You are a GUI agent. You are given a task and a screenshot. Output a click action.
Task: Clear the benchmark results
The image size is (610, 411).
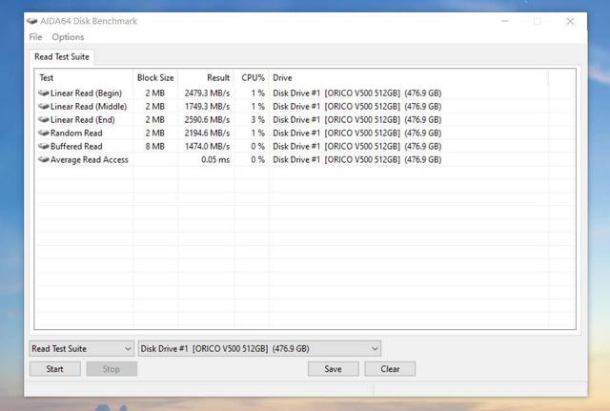pyautogui.click(x=390, y=369)
